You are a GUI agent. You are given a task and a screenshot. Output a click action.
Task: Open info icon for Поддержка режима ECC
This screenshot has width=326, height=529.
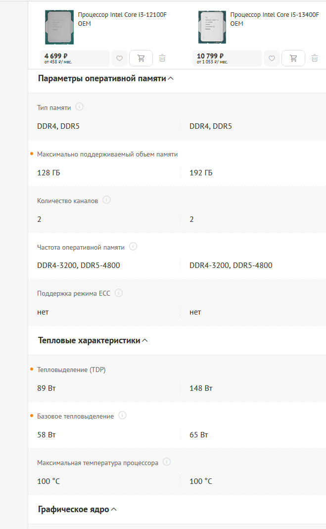(119, 293)
